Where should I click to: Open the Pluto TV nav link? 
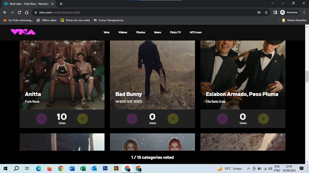(x=175, y=32)
